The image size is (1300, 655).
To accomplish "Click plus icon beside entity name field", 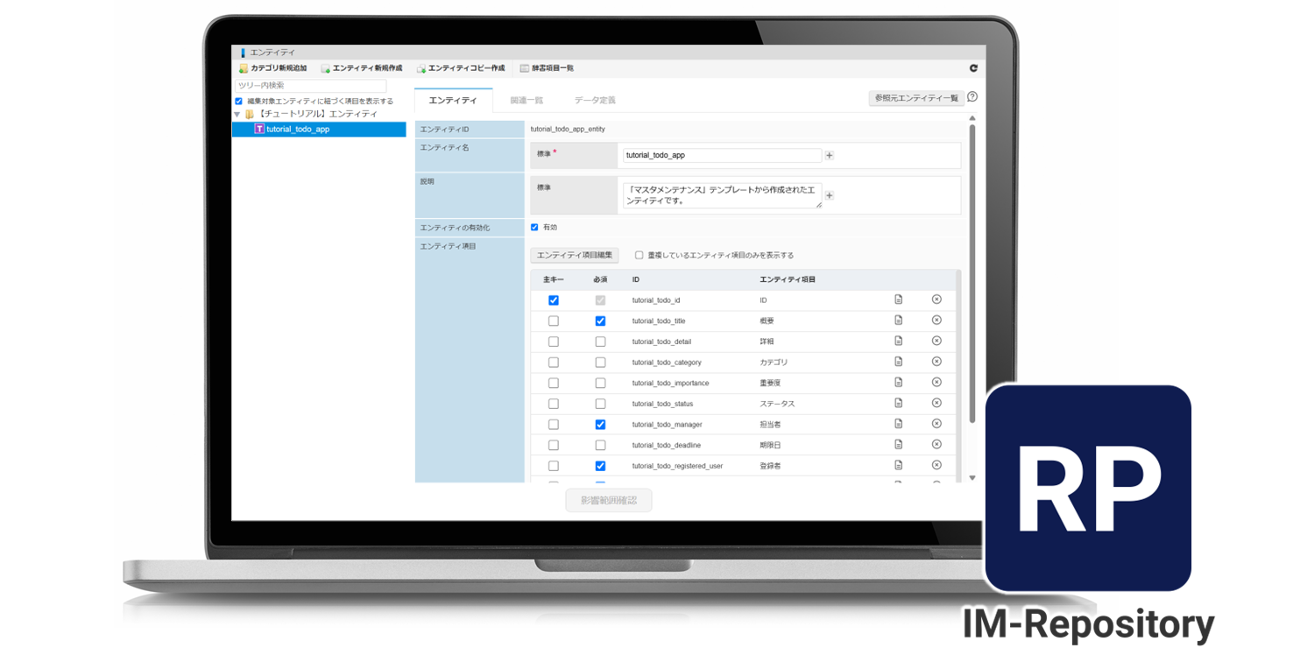I will pyautogui.click(x=830, y=156).
